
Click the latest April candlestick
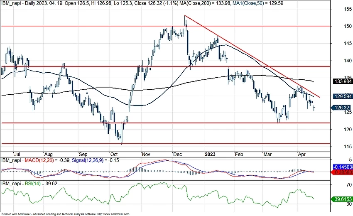(x=314, y=108)
